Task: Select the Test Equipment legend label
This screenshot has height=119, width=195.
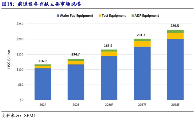Action: pyautogui.click(x=114, y=16)
